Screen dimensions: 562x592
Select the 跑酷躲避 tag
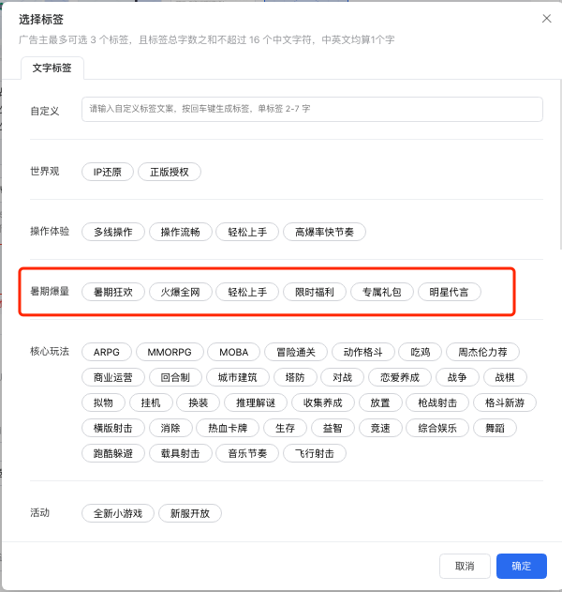click(x=113, y=453)
